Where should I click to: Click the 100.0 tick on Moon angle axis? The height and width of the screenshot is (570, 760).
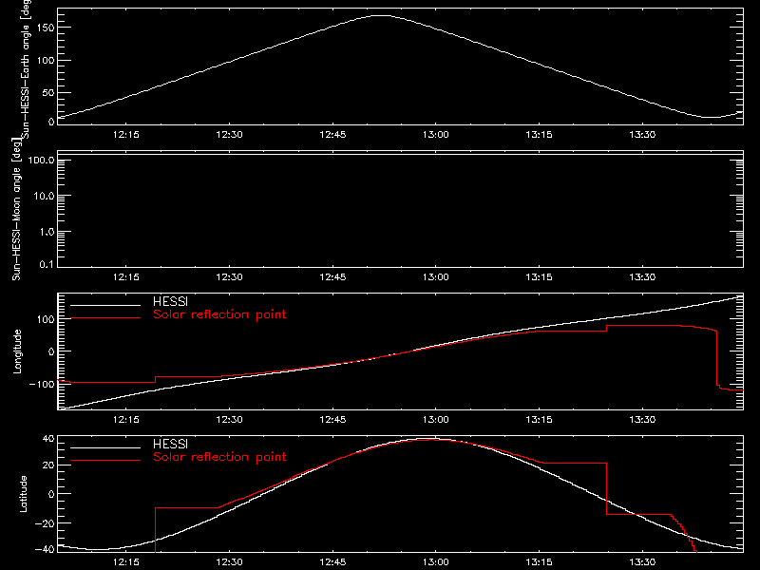pos(41,161)
